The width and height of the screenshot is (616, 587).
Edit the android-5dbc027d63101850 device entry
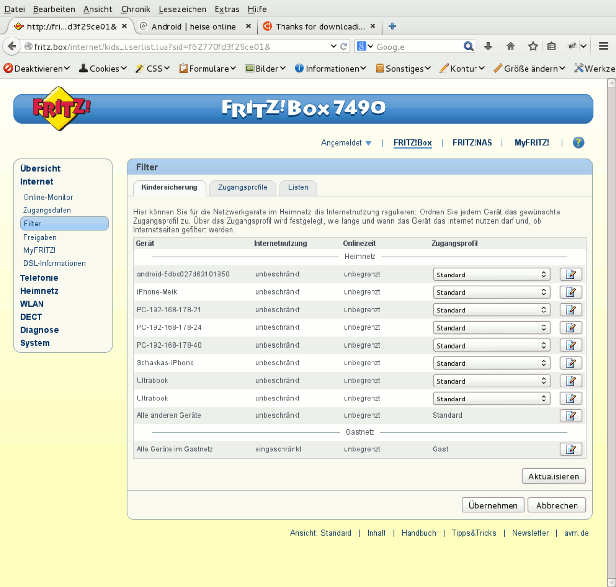pos(571,275)
